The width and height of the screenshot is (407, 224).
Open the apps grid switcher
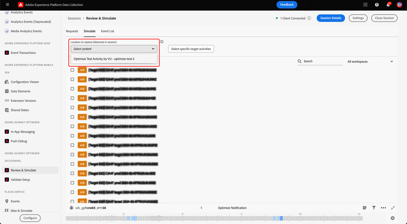click(365, 5)
